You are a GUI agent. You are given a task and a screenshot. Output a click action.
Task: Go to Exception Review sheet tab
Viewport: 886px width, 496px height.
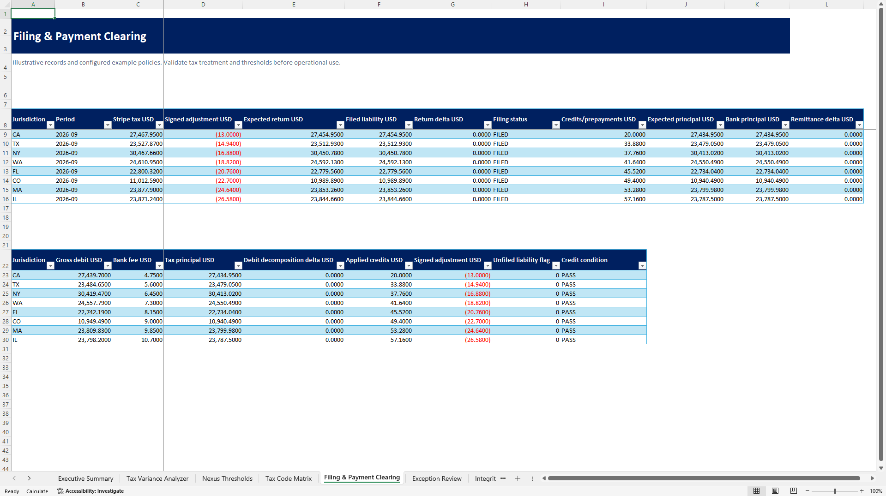(x=437, y=478)
